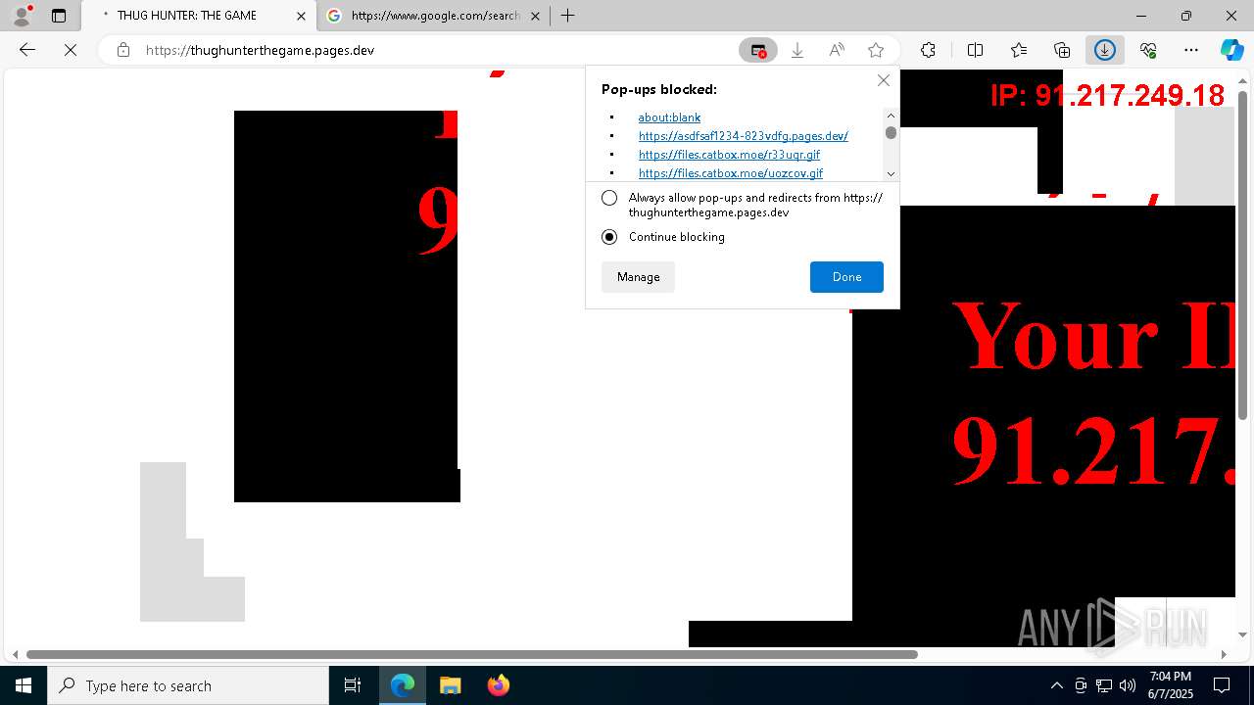Viewport: 1254px width, 705px height.
Task: Open the tab actions menu icon
Action: pos(59,16)
